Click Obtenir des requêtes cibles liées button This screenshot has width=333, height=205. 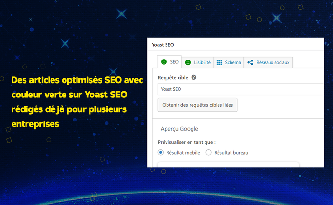pos(197,105)
